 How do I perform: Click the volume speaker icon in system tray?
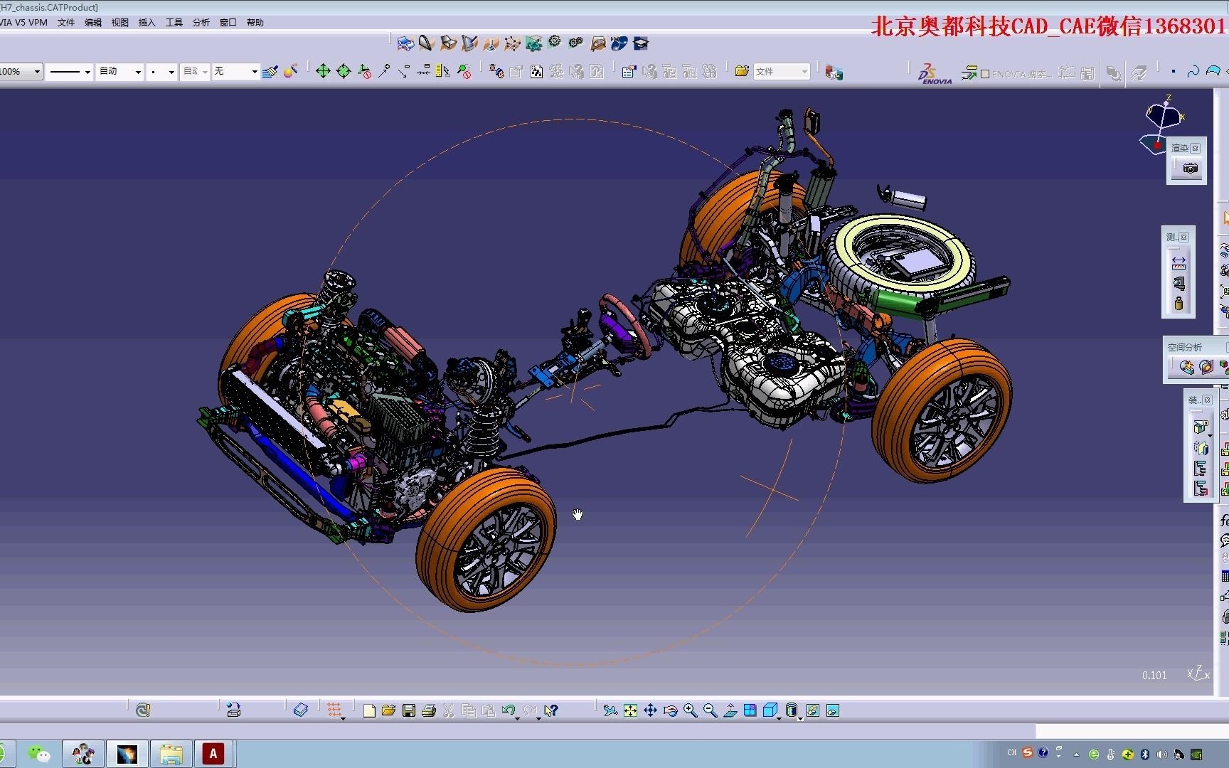[1161, 754]
